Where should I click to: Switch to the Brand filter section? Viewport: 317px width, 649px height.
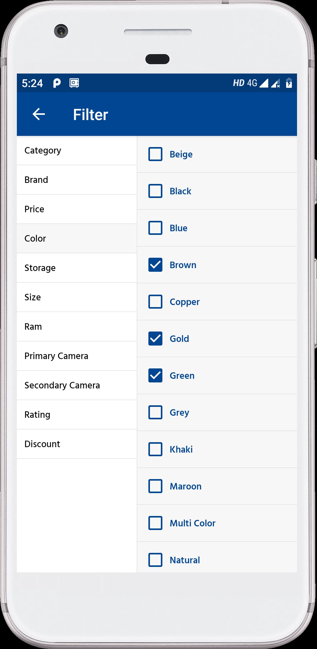[36, 180]
